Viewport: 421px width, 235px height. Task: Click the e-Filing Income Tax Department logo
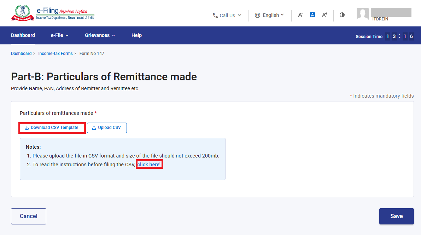(x=53, y=13)
